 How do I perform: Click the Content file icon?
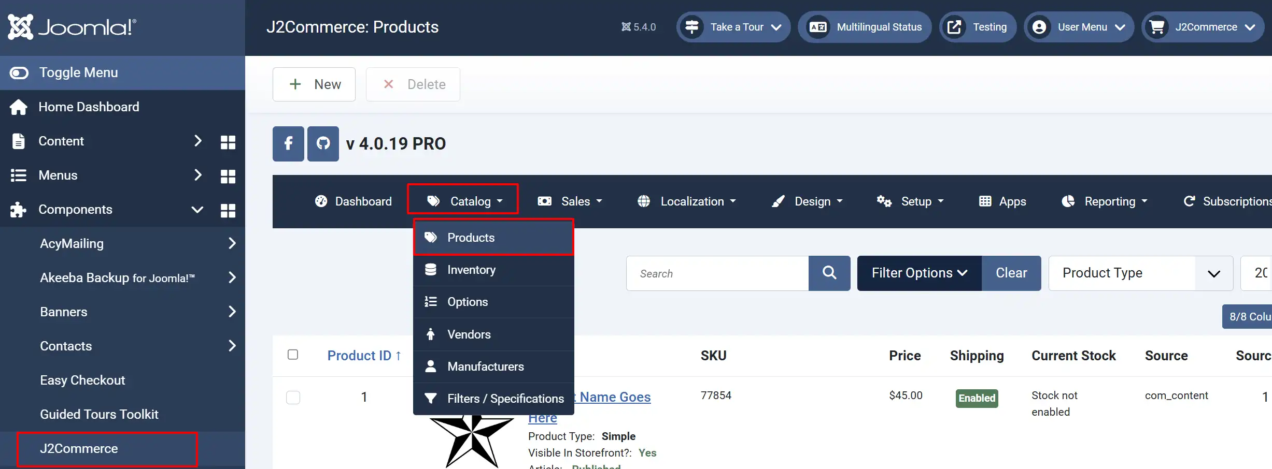[19, 141]
